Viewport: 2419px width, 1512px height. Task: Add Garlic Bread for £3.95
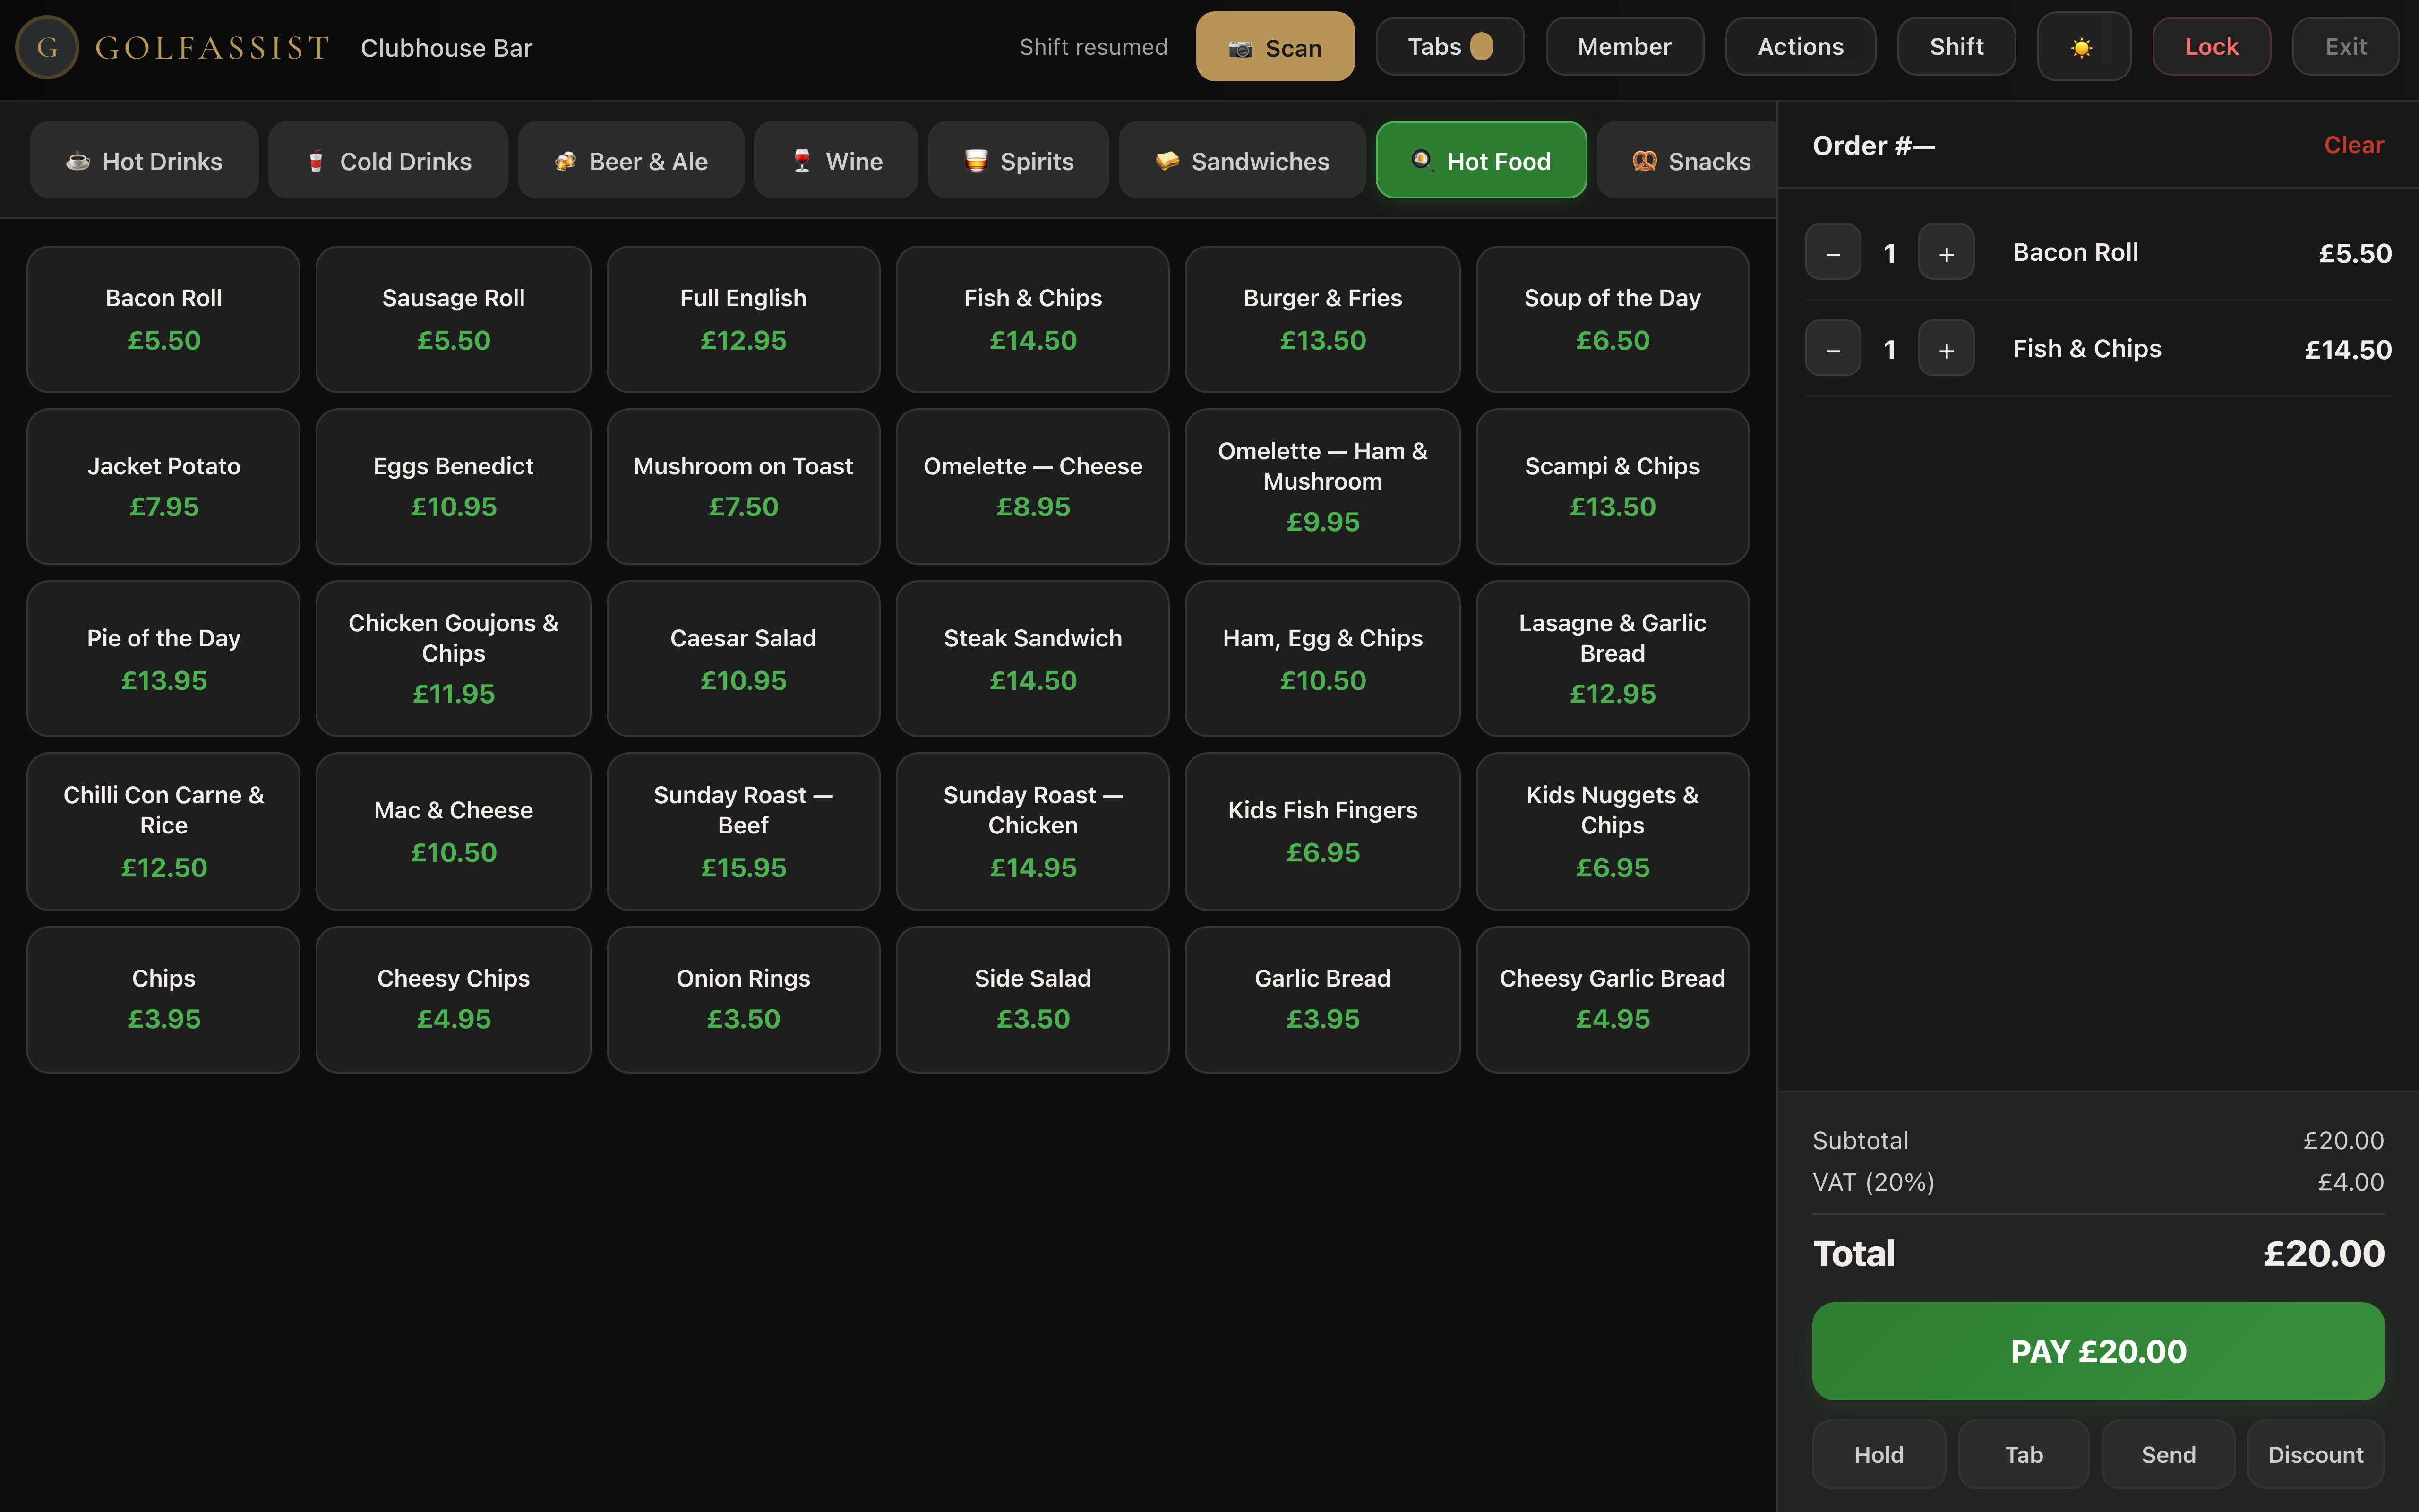coord(1322,999)
